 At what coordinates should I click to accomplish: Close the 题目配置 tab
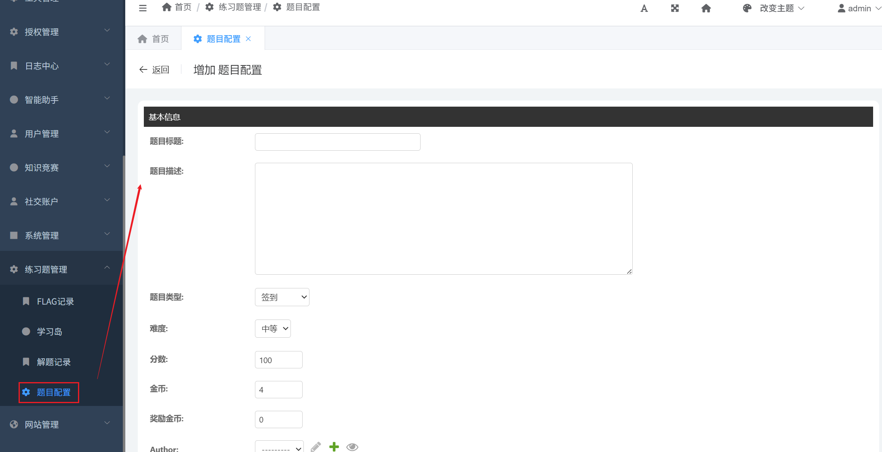(248, 39)
